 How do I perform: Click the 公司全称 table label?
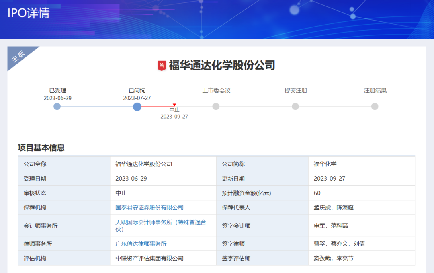[x=35, y=164]
